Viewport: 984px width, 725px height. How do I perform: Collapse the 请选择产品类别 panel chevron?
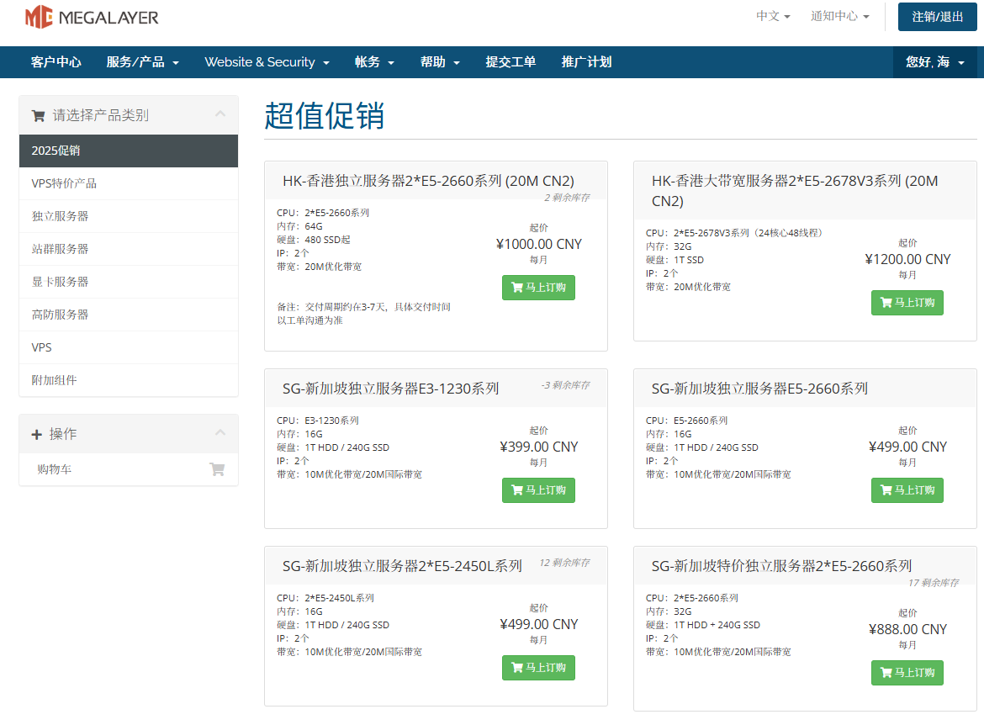(220, 114)
